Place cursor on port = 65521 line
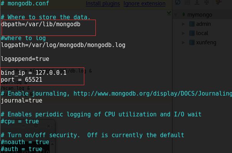 [x=22, y=80]
